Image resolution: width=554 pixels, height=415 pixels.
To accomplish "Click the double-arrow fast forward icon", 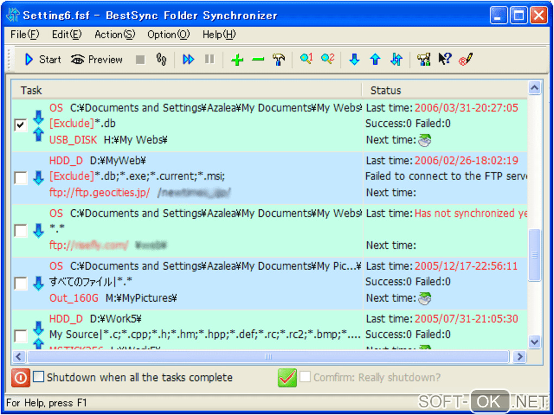I will tap(188, 59).
